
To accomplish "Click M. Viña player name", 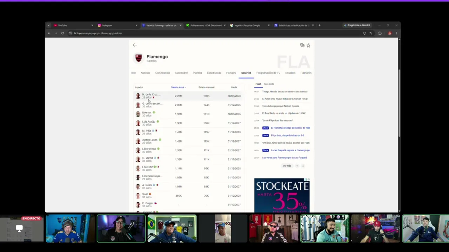I will click(x=147, y=131).
